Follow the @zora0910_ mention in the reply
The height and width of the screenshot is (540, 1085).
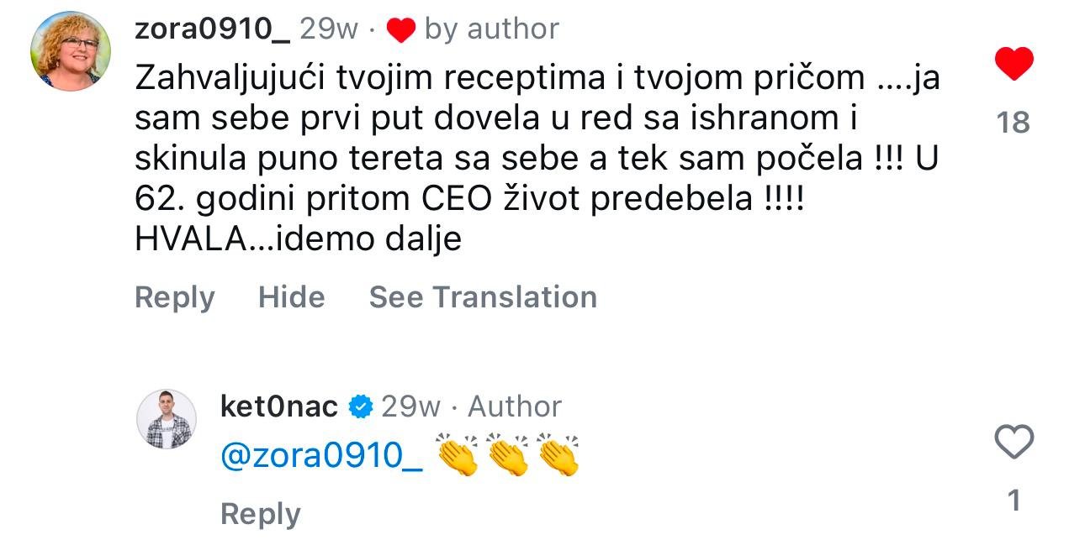(322, 456)
